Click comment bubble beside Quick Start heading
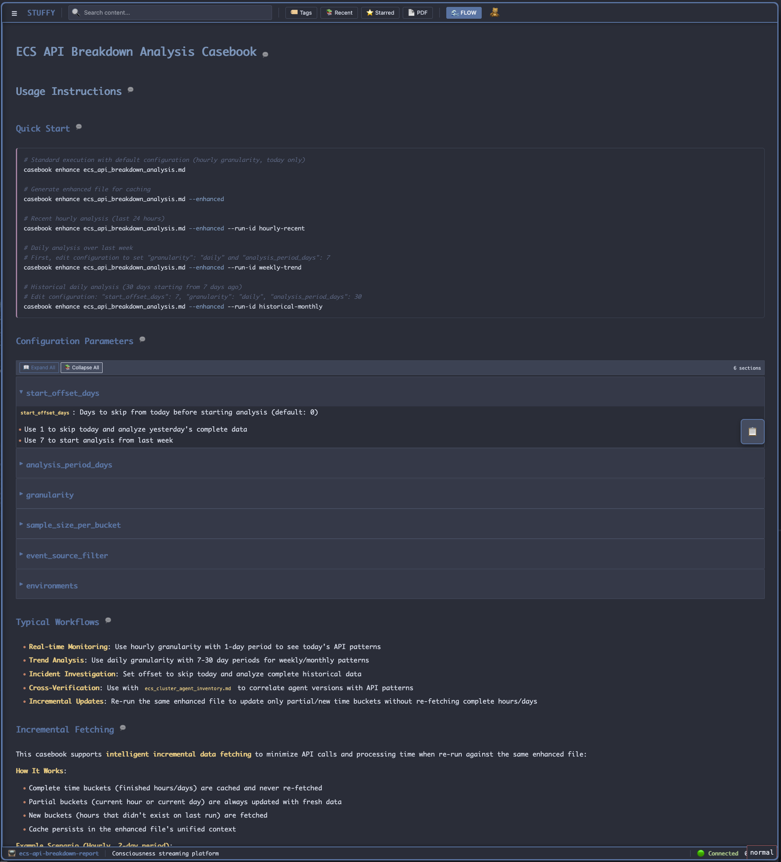This screenshot has width=781, height=862. 79,127
